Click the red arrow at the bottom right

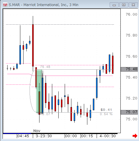135,136
